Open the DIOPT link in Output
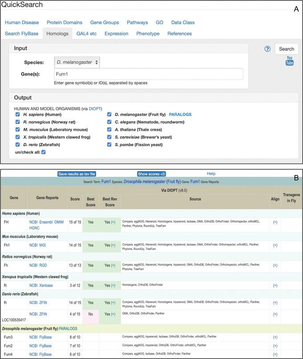This screenshot has width=303, height=359. tap(95, 109)
